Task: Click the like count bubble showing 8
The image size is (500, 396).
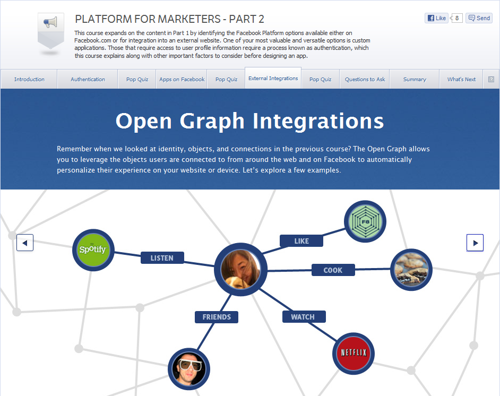Action: (456, 18)
